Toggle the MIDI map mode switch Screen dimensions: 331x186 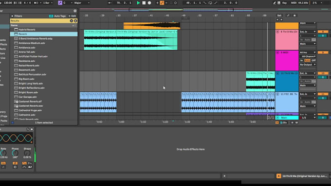point(294,3)
